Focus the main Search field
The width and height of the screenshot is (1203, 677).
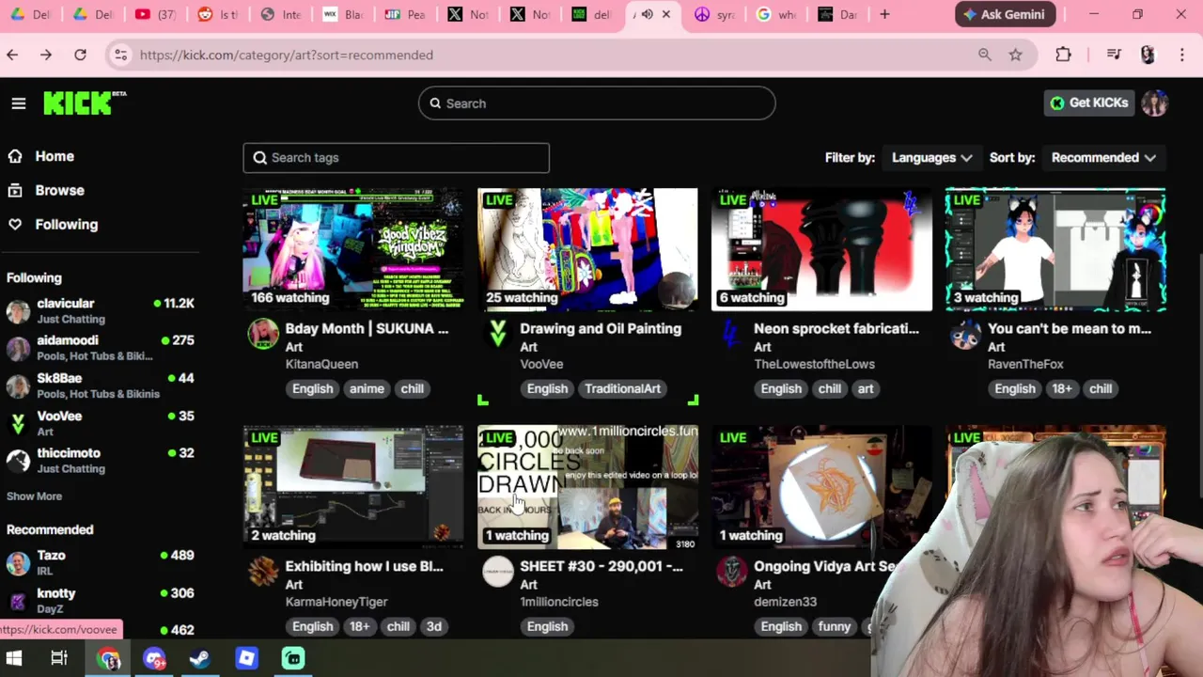(x=597, y=103)
